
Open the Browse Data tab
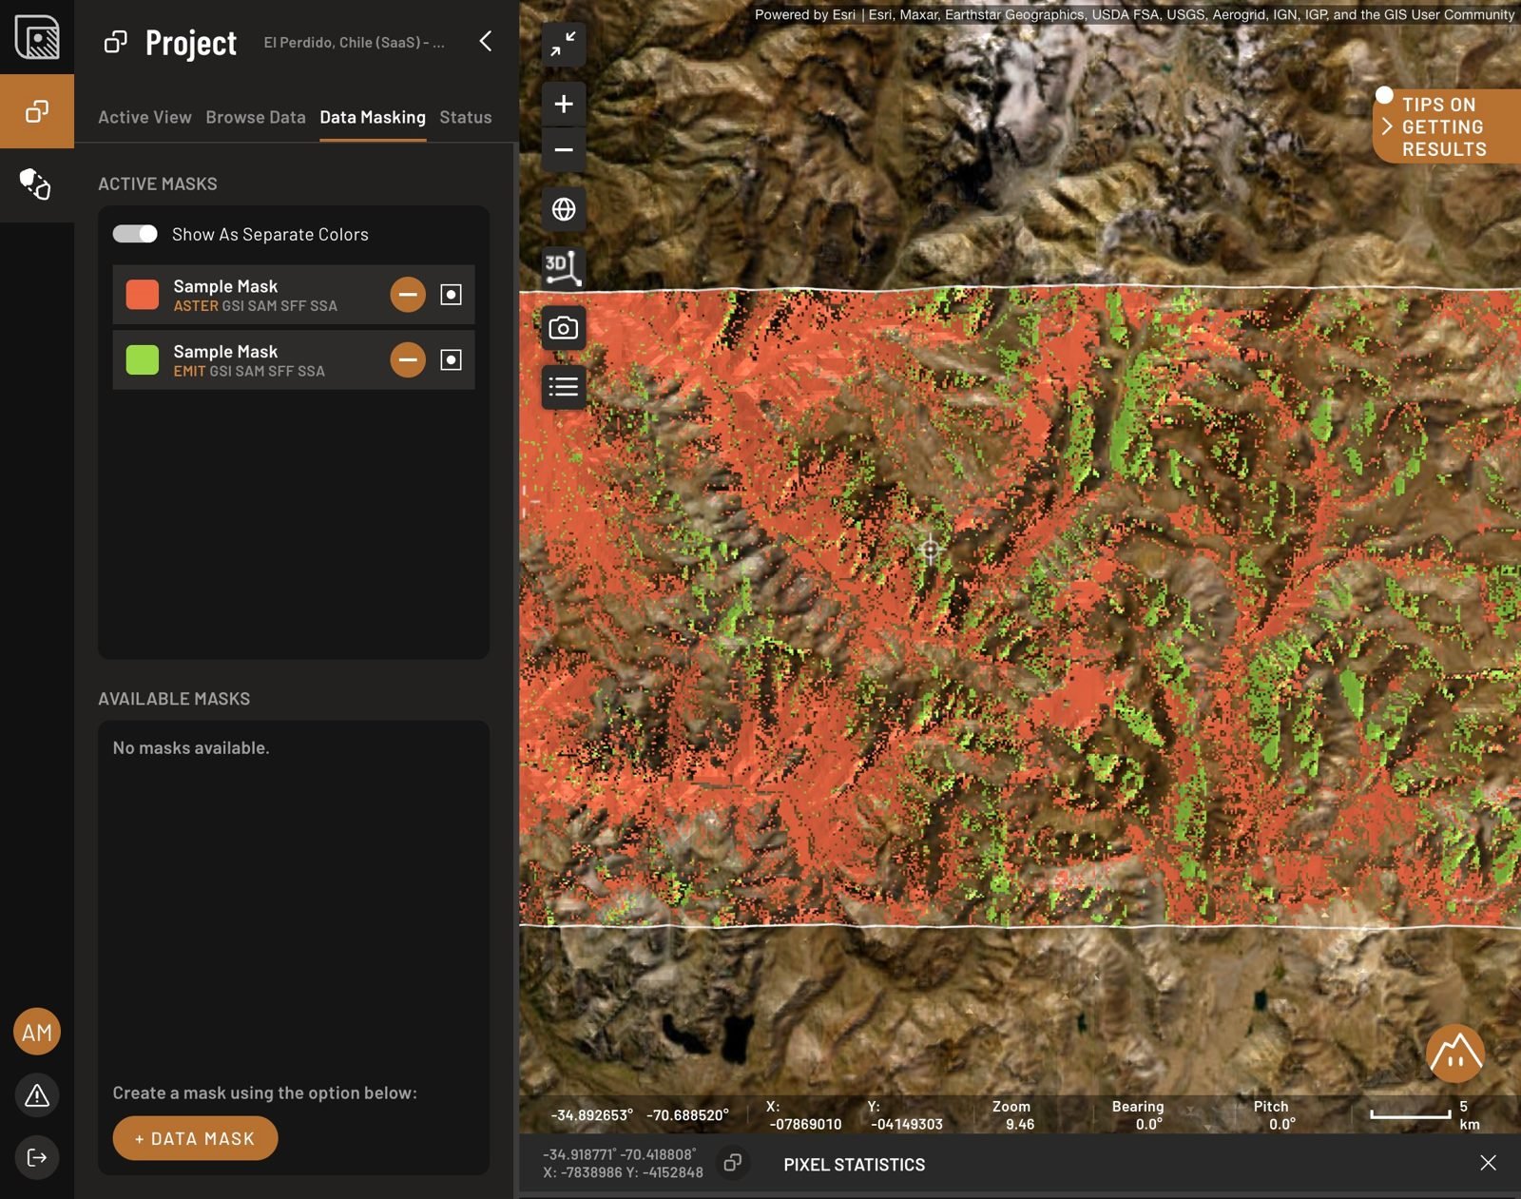pos(256,117)
